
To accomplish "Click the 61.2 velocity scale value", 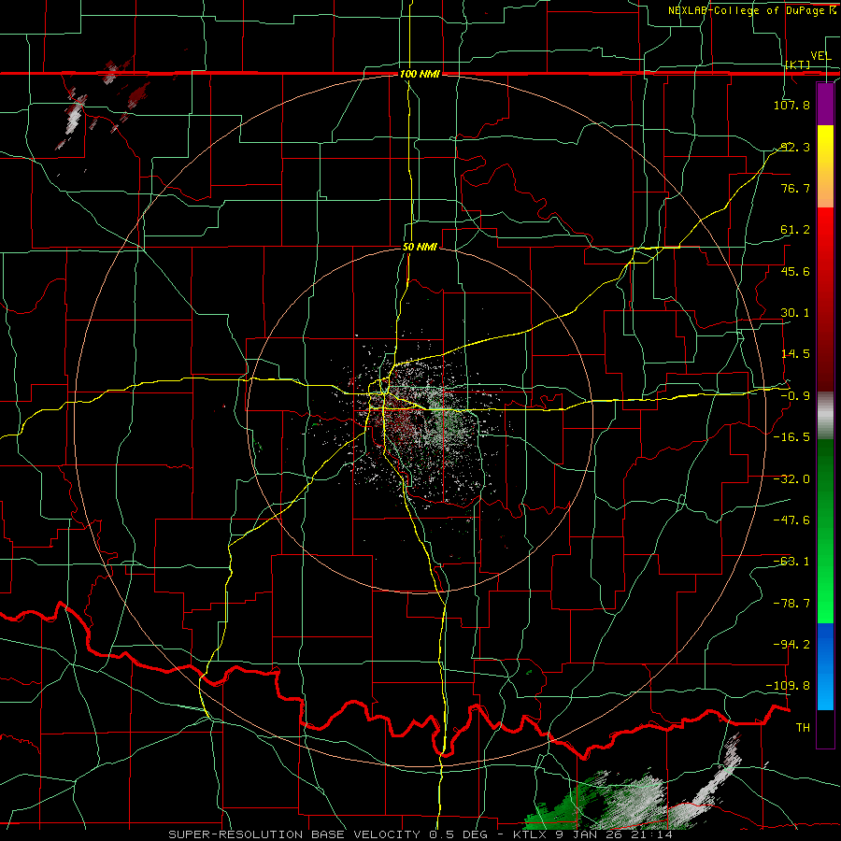I will click(795, 230).
